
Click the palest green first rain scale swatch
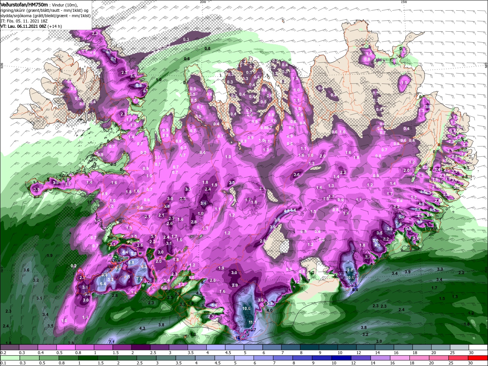tap(10, 358)
